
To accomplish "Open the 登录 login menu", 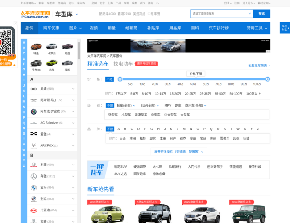I will tap(228, 3).
